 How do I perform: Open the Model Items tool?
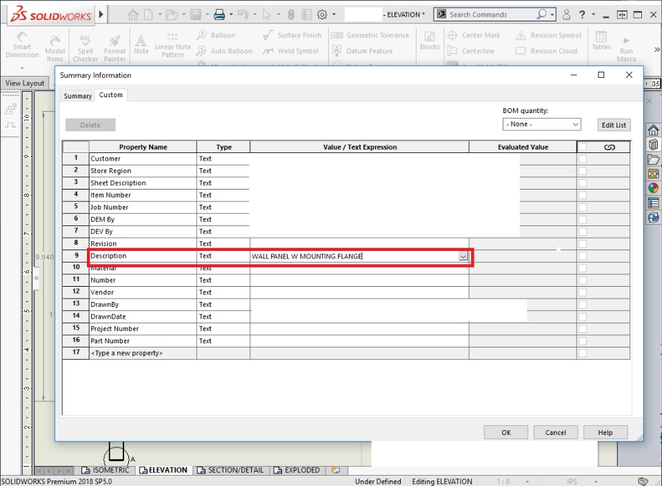coord(55,48)
